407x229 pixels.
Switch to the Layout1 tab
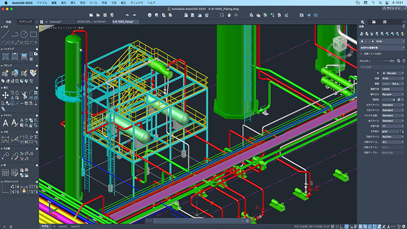pos(63,226)
